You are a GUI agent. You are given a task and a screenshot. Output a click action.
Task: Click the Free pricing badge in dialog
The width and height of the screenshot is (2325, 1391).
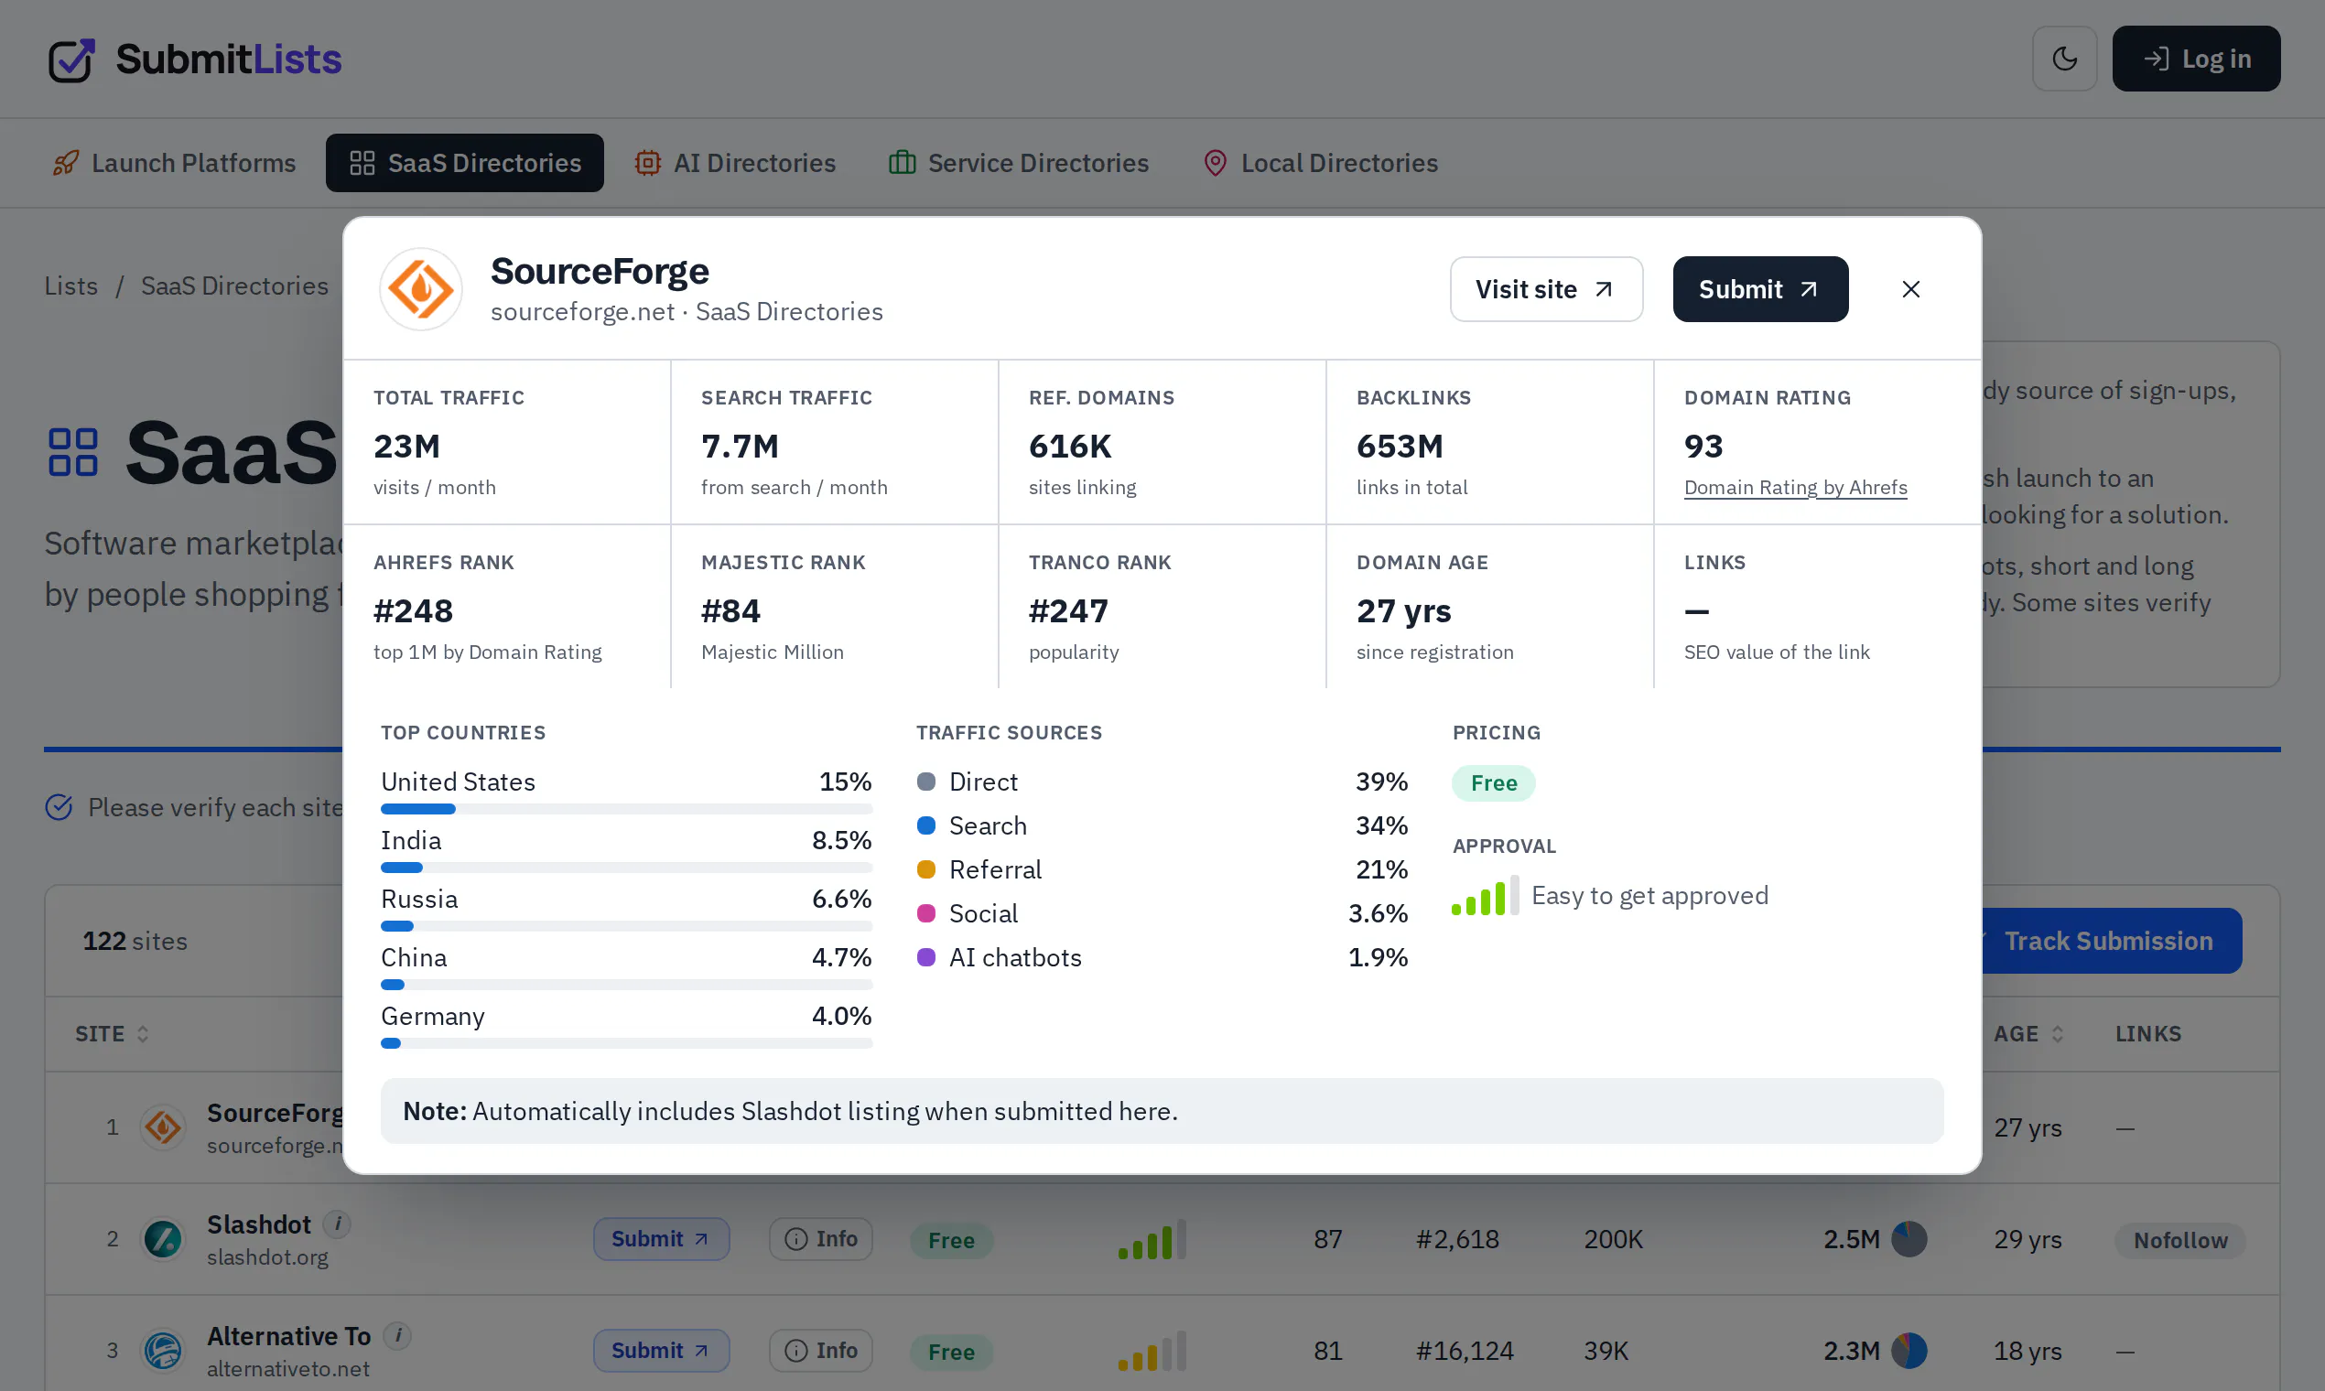click(1494, 782)
